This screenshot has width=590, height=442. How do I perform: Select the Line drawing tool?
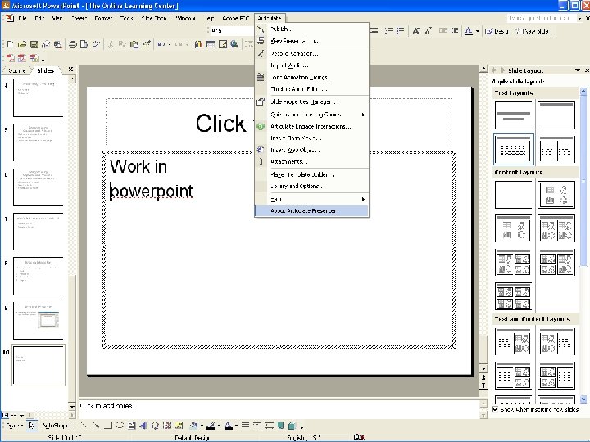(84, 426)
